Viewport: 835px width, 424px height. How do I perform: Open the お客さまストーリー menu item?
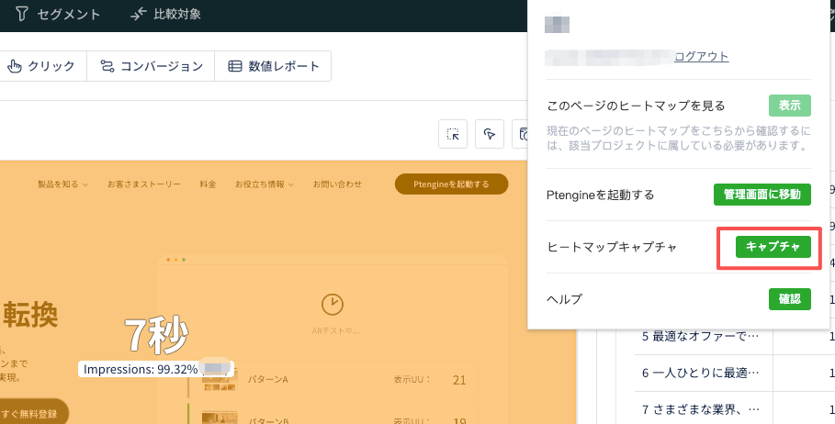point(143,184)
